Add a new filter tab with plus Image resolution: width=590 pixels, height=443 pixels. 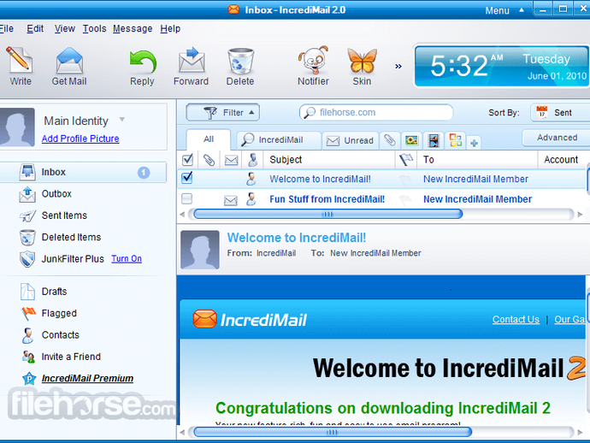tap(475, 143)
